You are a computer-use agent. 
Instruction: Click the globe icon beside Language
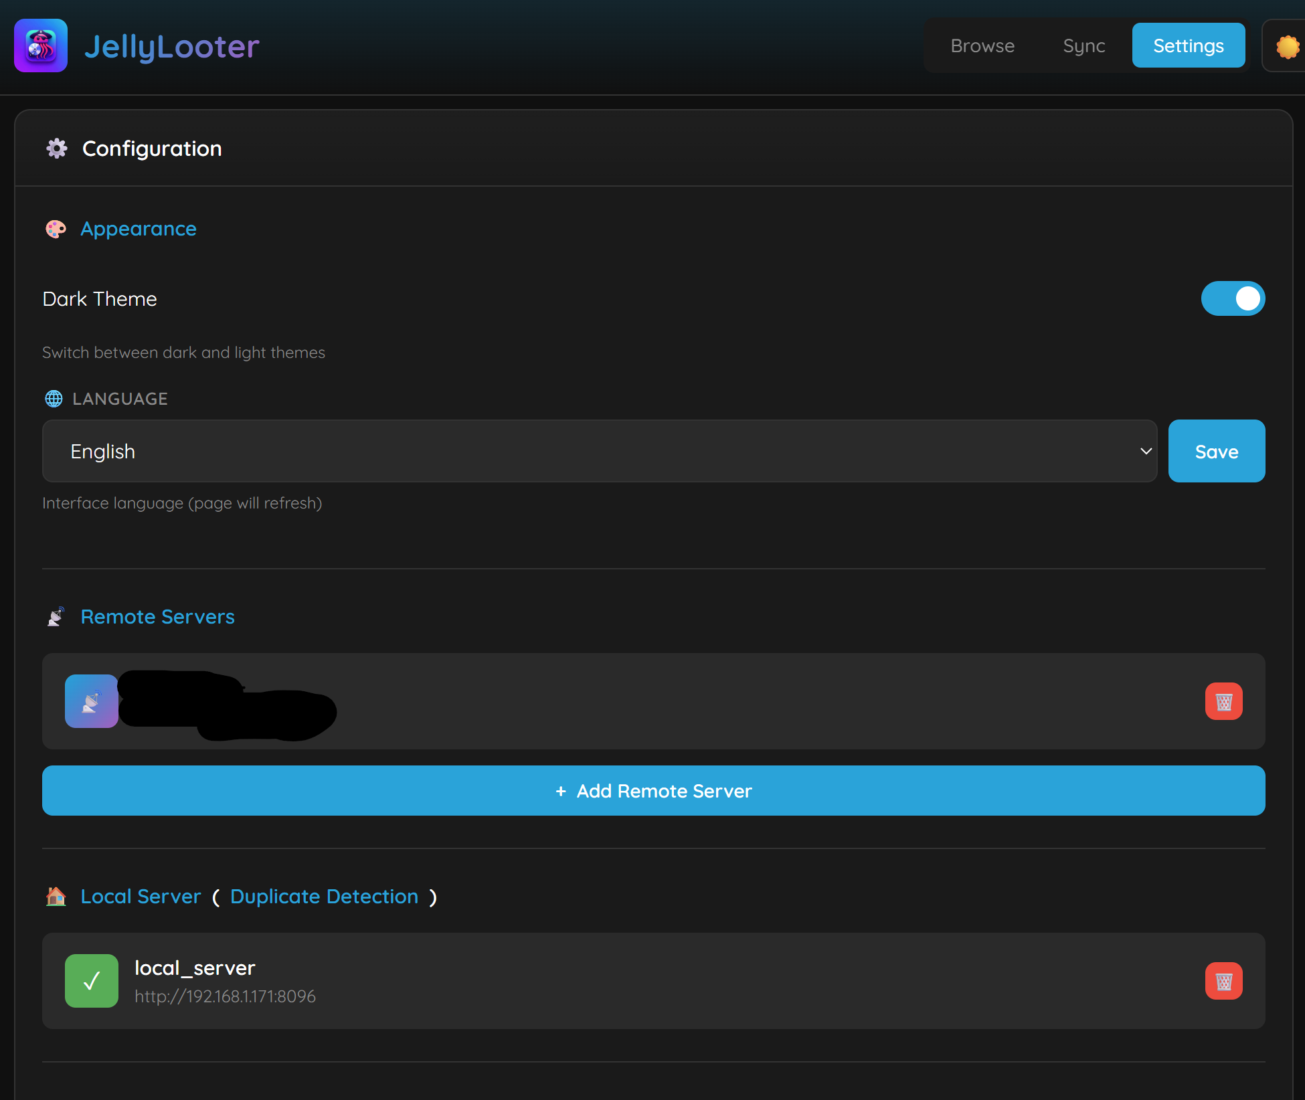[54, 399]
